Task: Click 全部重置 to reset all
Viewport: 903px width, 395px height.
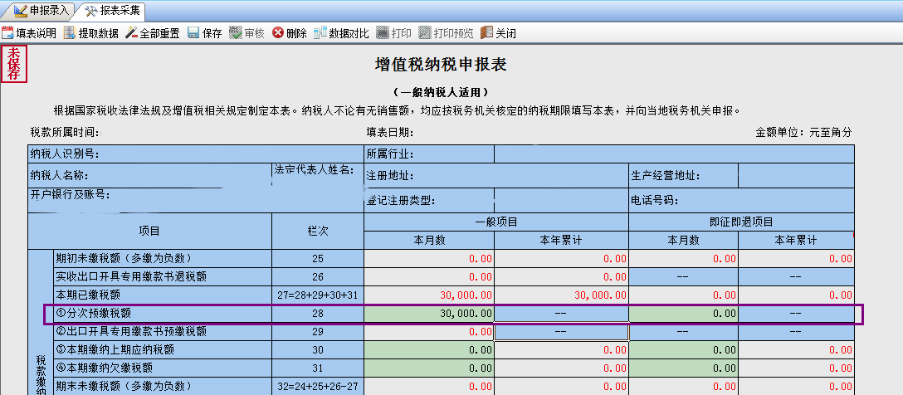Action: tap(153, 33)
